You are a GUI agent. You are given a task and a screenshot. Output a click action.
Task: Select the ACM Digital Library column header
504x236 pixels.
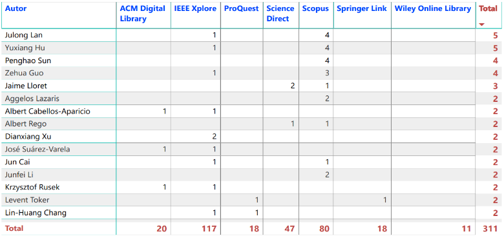142,14
